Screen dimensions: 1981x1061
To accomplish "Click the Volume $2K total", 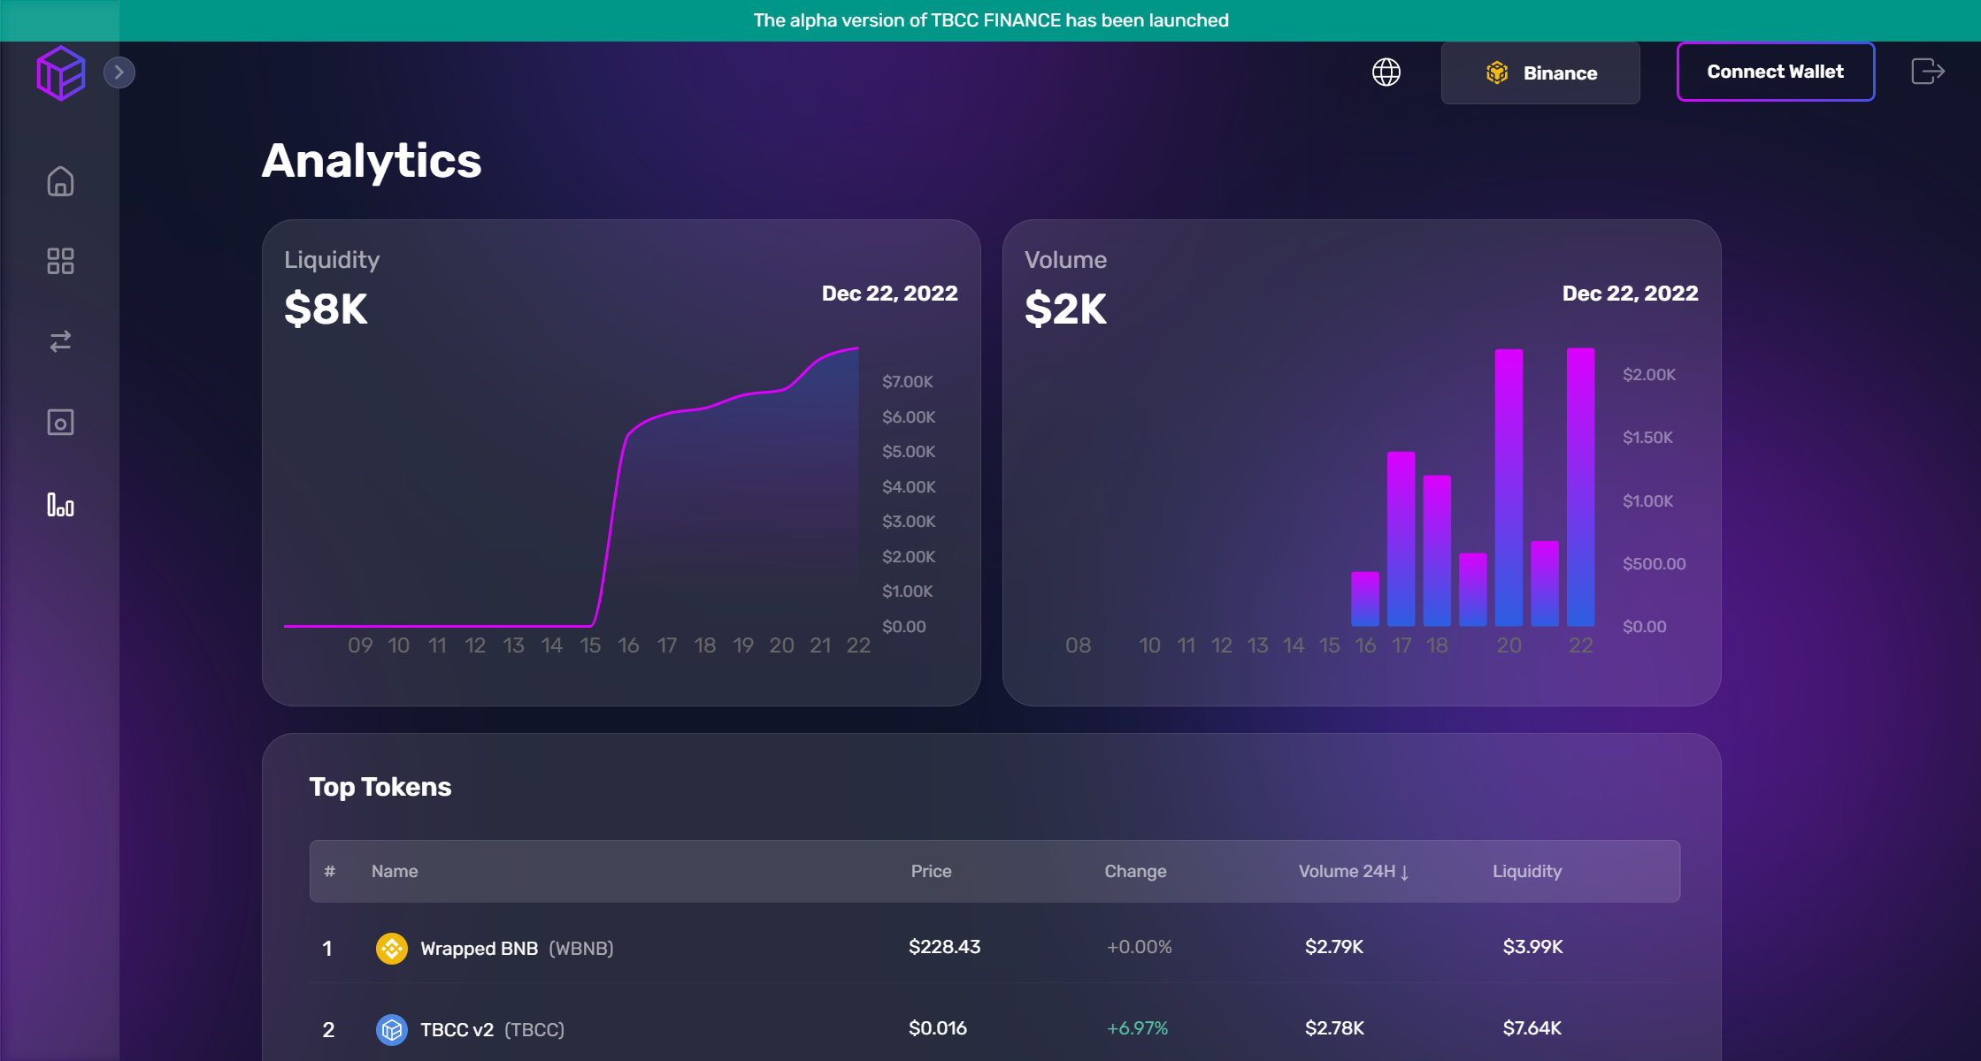I will (x=1065, y=309).
